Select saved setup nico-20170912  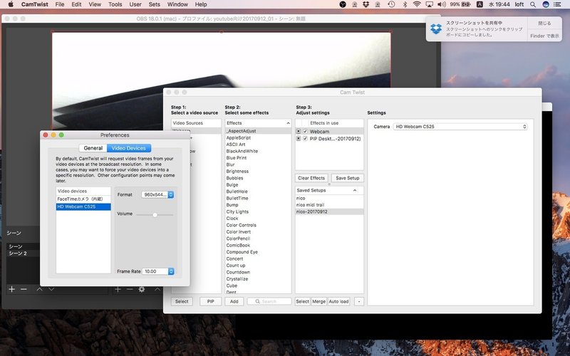click(329, 211)
